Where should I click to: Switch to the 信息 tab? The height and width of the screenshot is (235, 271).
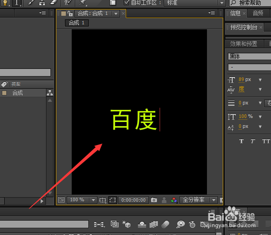(235, 13)
